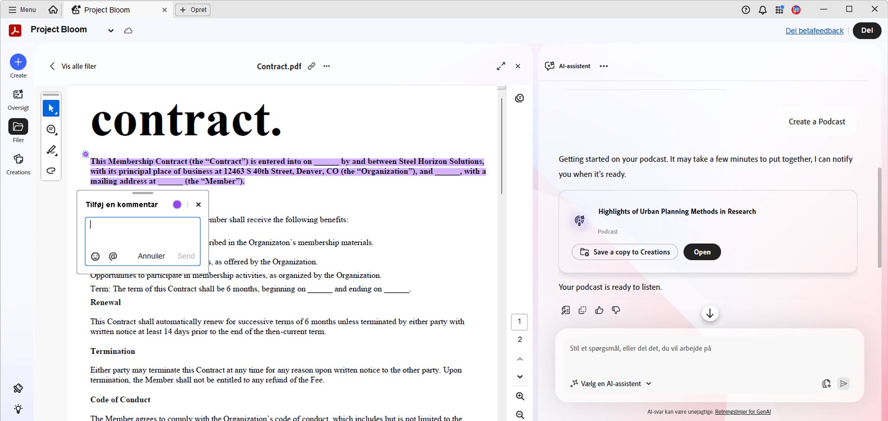Screen dimensions: 888x421
Task: Jump to page 1
Action: pyautogui.click(x=519, y=321)
